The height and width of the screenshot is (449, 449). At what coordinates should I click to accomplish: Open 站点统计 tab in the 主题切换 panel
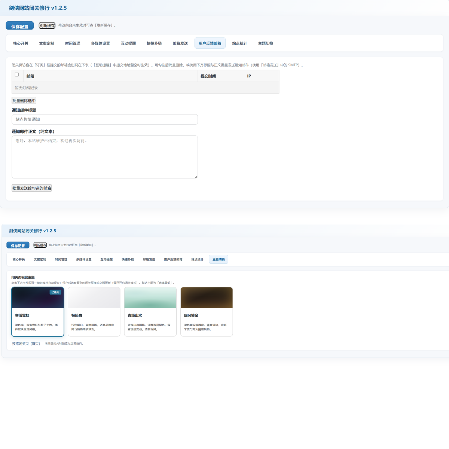click(x=198, y=260)
